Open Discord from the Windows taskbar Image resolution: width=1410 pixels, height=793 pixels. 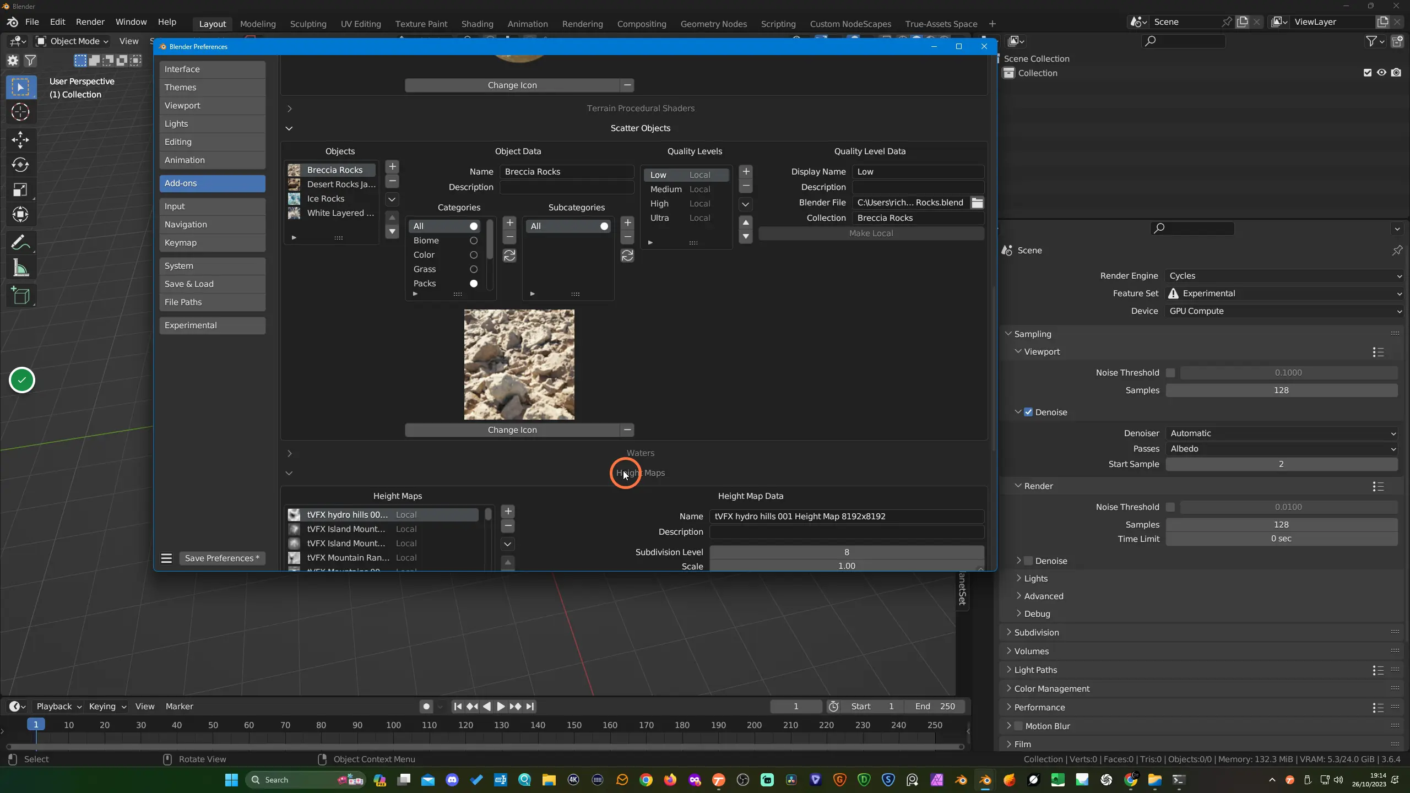pyautogui.click(x=452, y=780)
